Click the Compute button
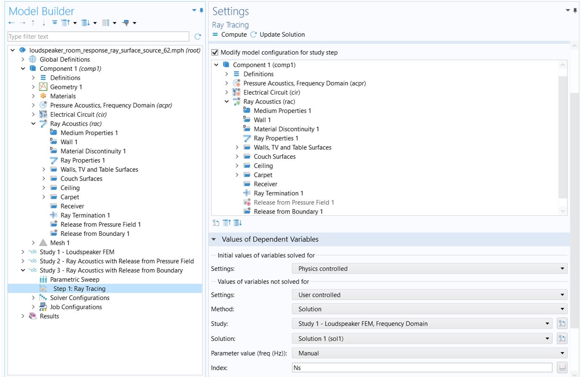Viewport: 581px width, 377px height. pyautogui.click(x=230, y=35)
